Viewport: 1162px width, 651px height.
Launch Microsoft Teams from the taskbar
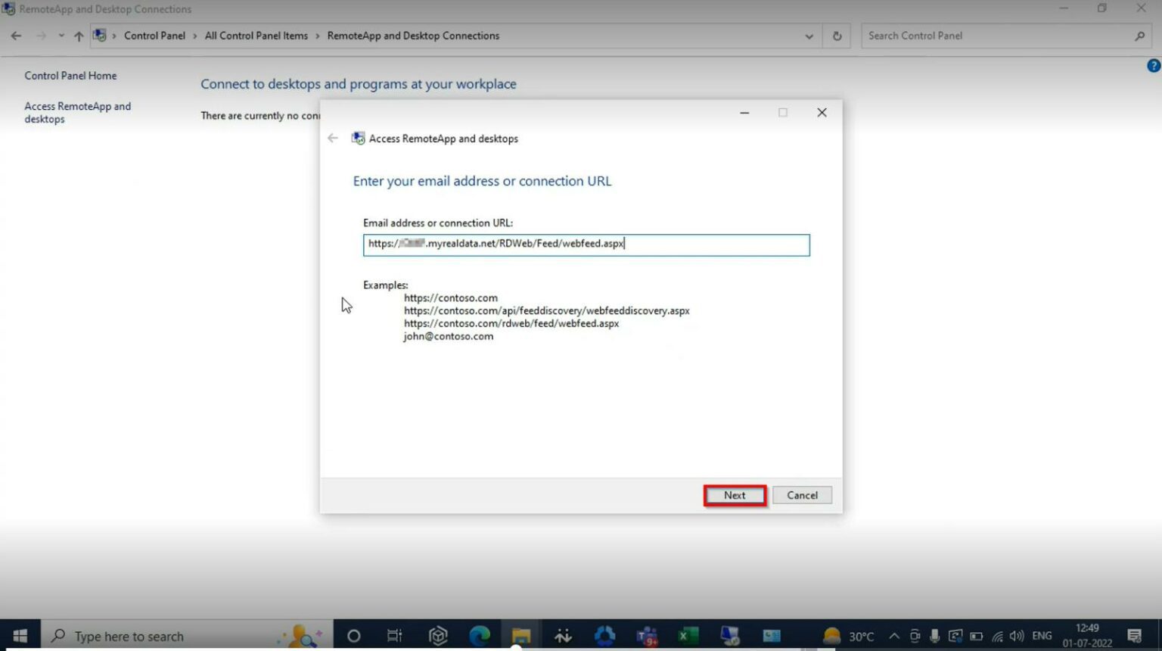pos(647,636)
